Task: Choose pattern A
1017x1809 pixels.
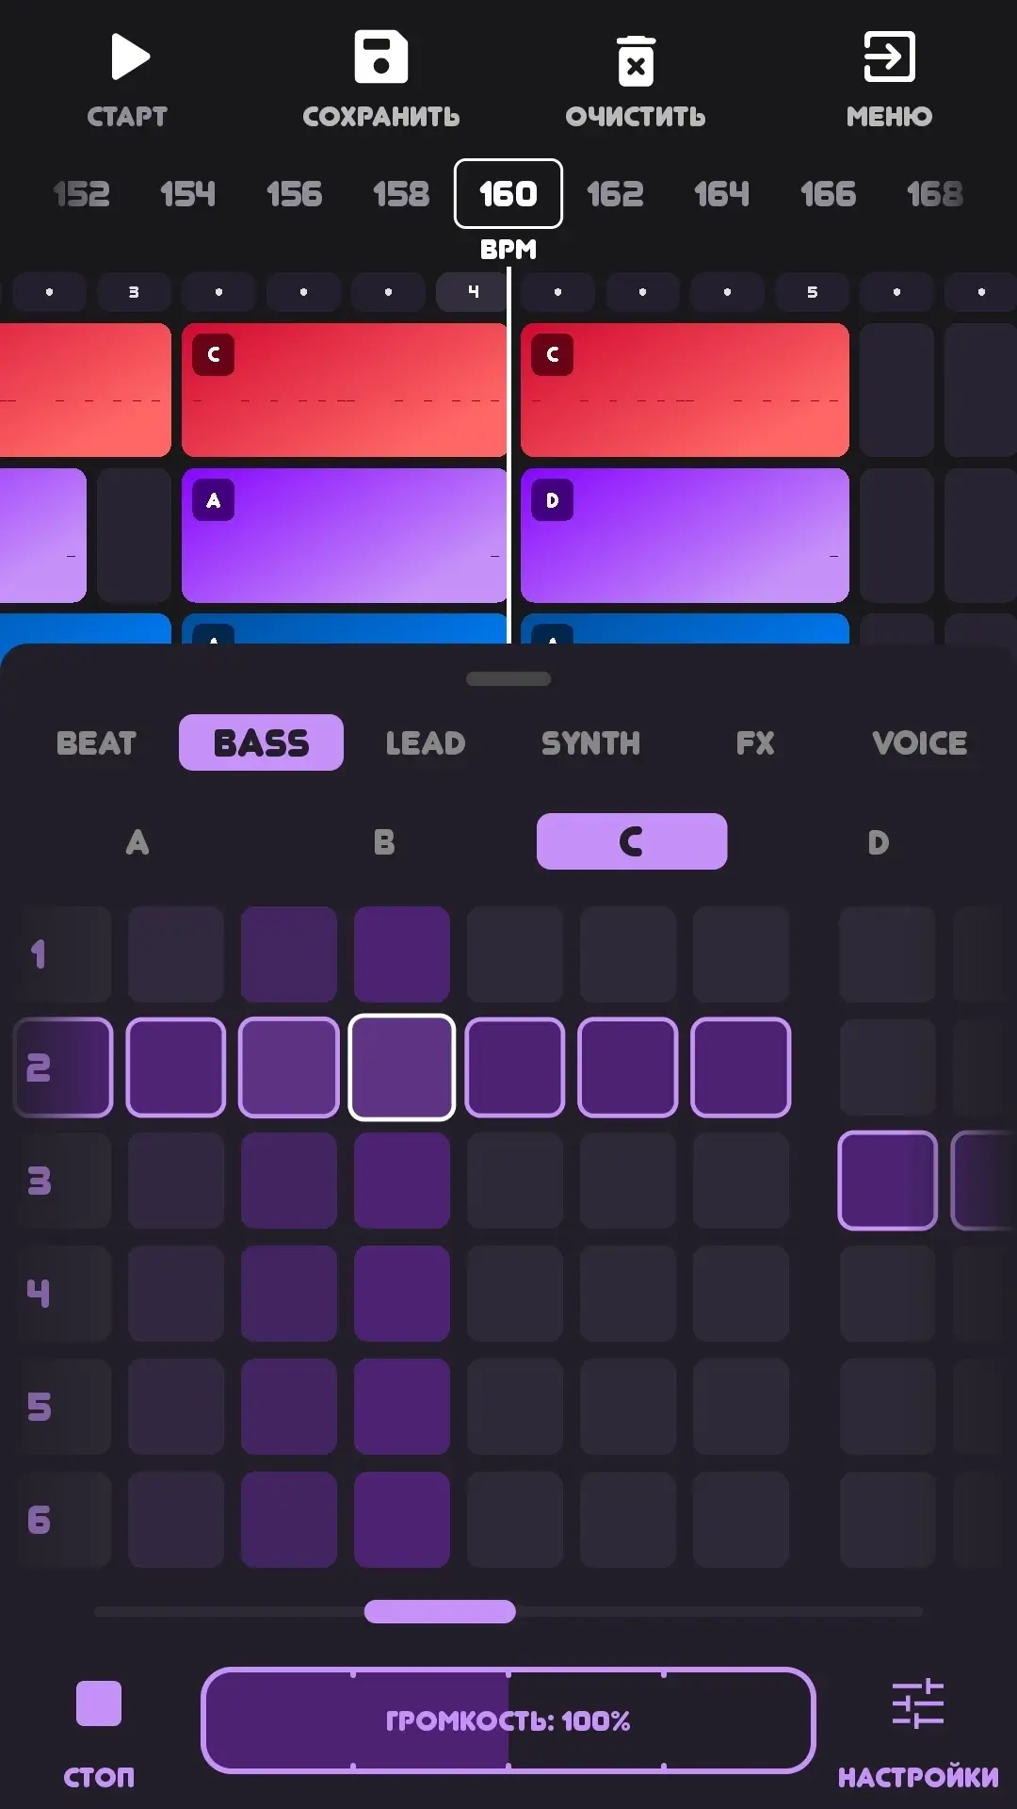Action: 137,841
